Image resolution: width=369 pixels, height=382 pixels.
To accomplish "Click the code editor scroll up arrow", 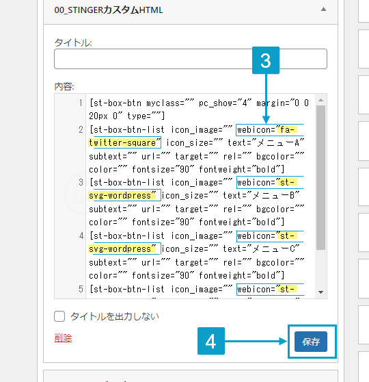I will pos(321,100).
